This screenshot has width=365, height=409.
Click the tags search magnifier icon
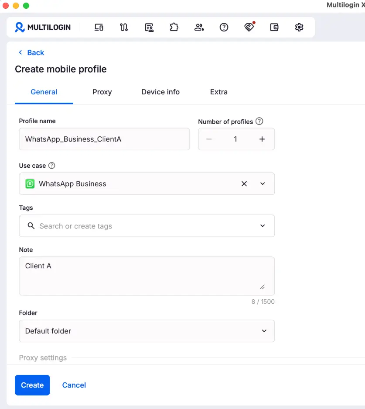[31, 225]
